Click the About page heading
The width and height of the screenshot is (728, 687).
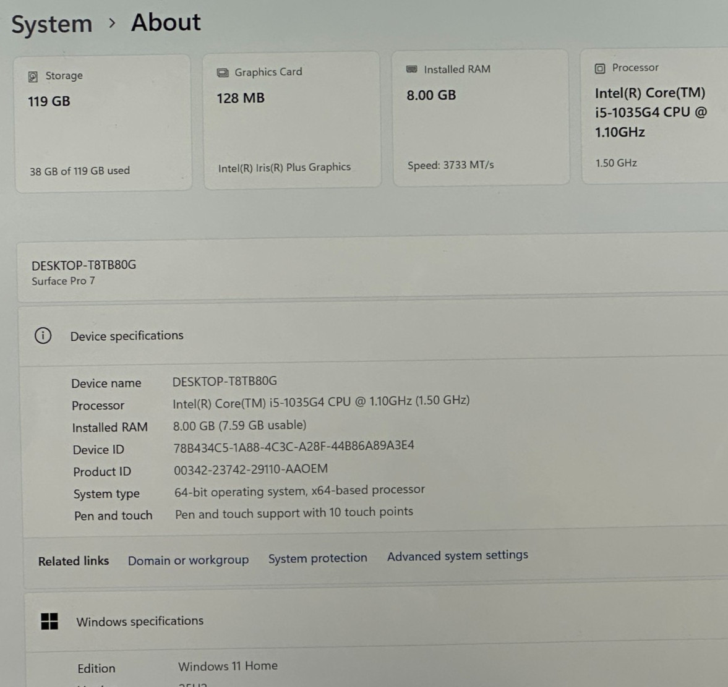point(166,22)
